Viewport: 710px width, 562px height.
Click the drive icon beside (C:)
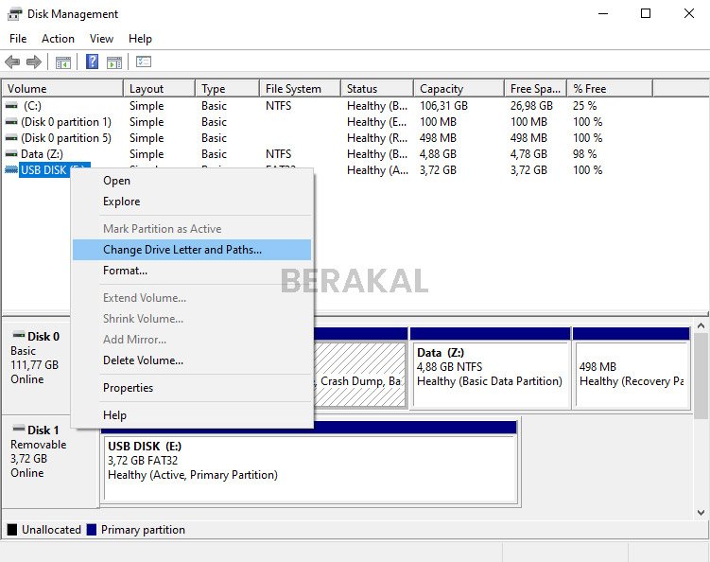pos(11,106)
